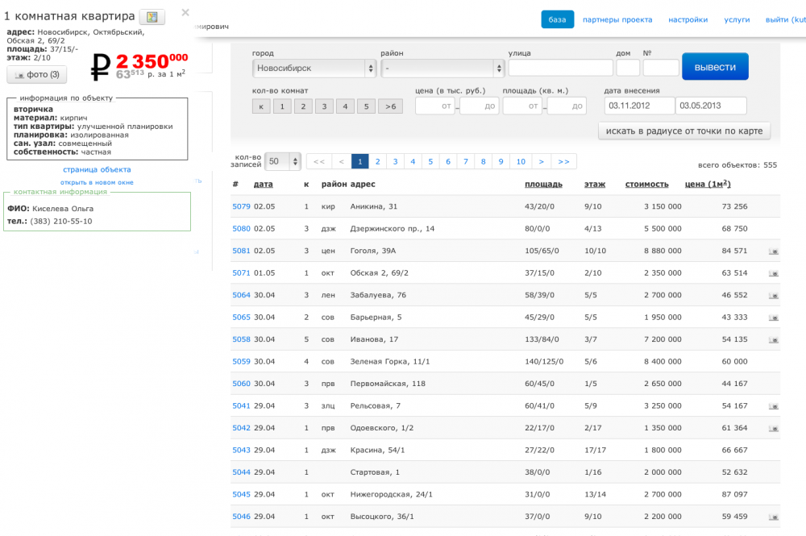The image size is (806, 536).
Task: Open listing 5064 link
Action: pos(241,295)
